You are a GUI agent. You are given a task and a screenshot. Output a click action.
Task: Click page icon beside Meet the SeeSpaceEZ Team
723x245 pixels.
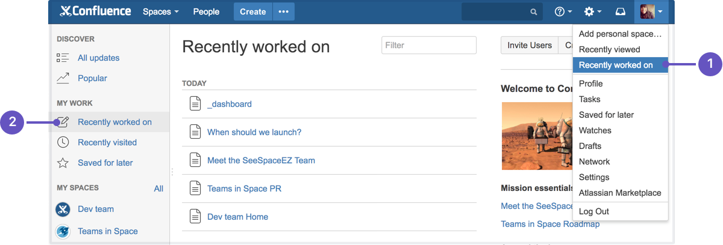coord(195,160)
